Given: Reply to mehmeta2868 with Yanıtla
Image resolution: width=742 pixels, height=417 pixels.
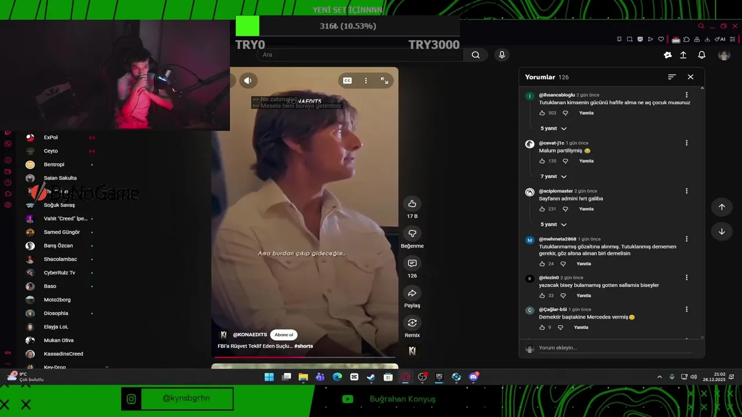Looking at the screenshot, I should tap(584, 264).
